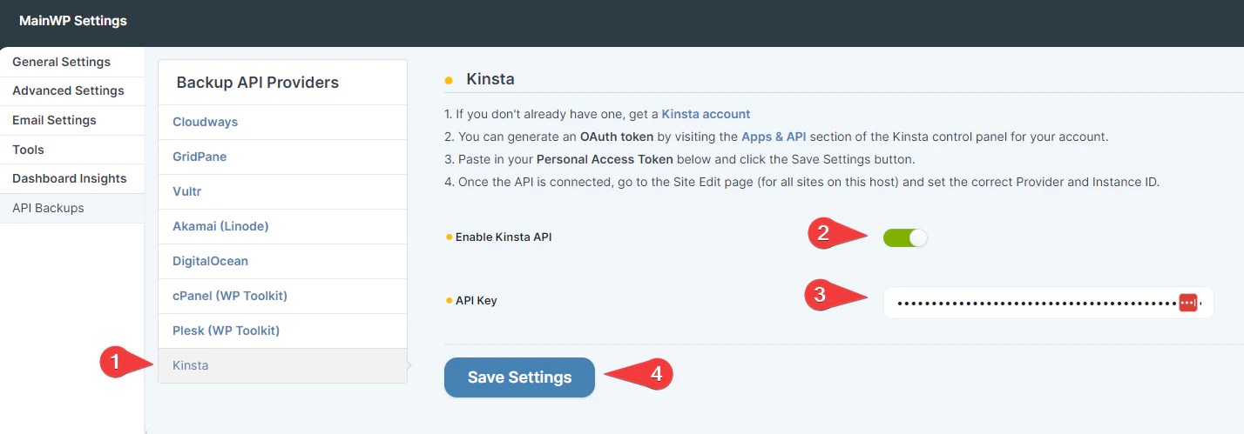Open API Backups tab
The image size is (1244, 434).
pos(71,208)
